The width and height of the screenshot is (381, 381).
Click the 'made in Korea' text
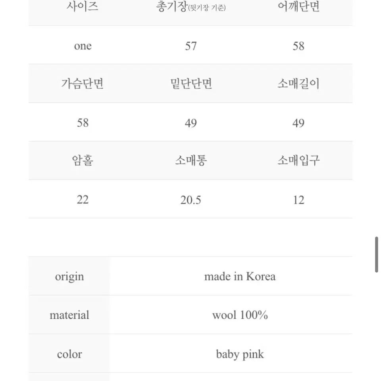coord(240,276)
